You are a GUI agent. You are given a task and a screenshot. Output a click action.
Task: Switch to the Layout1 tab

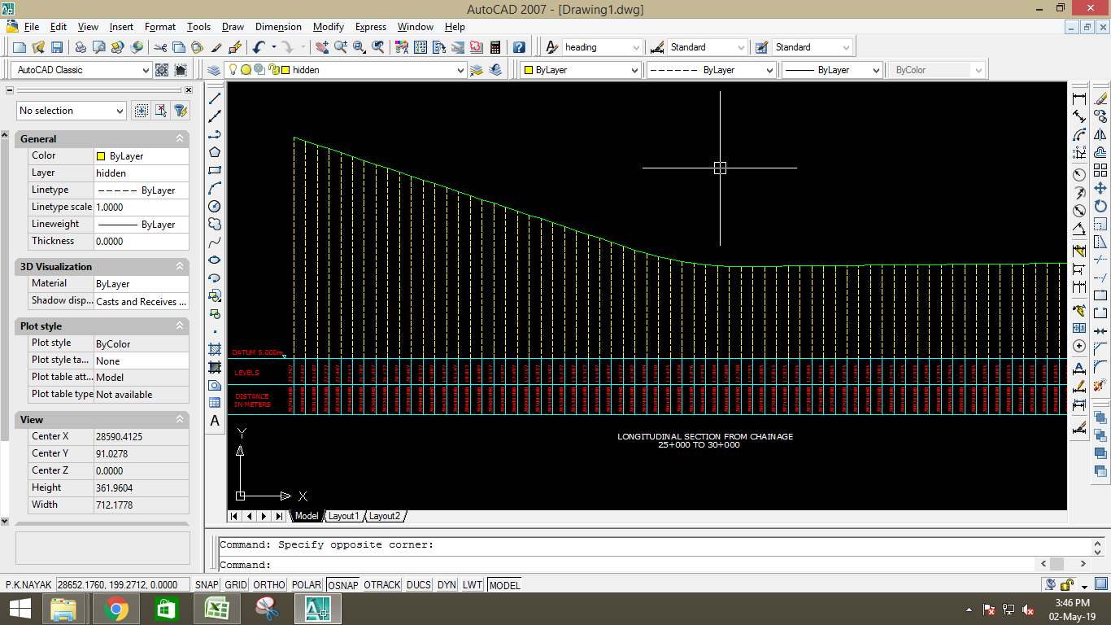(x=343, y=515)
